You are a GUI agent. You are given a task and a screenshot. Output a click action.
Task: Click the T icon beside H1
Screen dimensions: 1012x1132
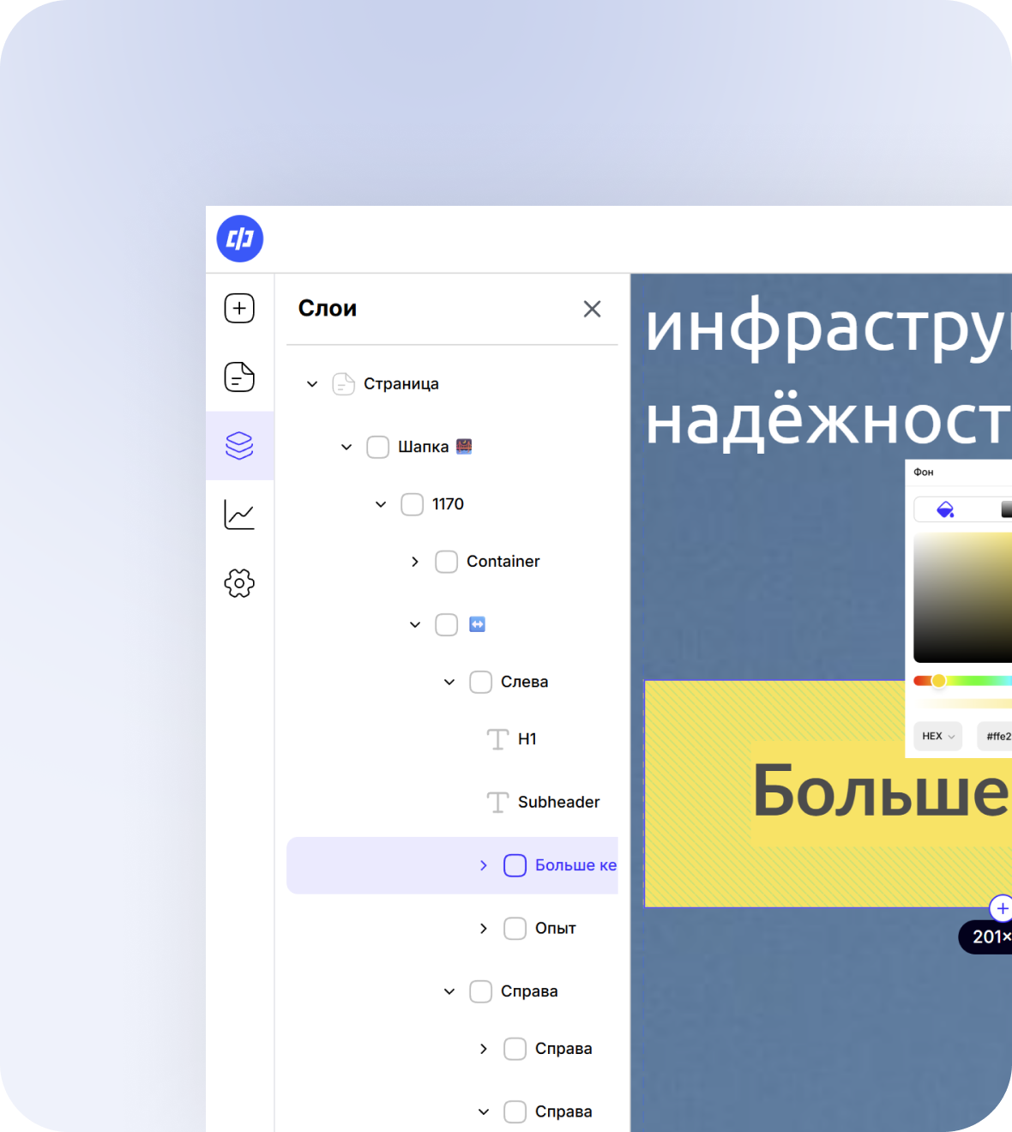497,739
